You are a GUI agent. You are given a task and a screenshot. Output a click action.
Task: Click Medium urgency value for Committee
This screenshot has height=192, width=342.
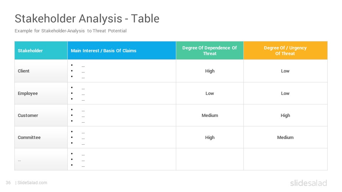coord(285,137)
